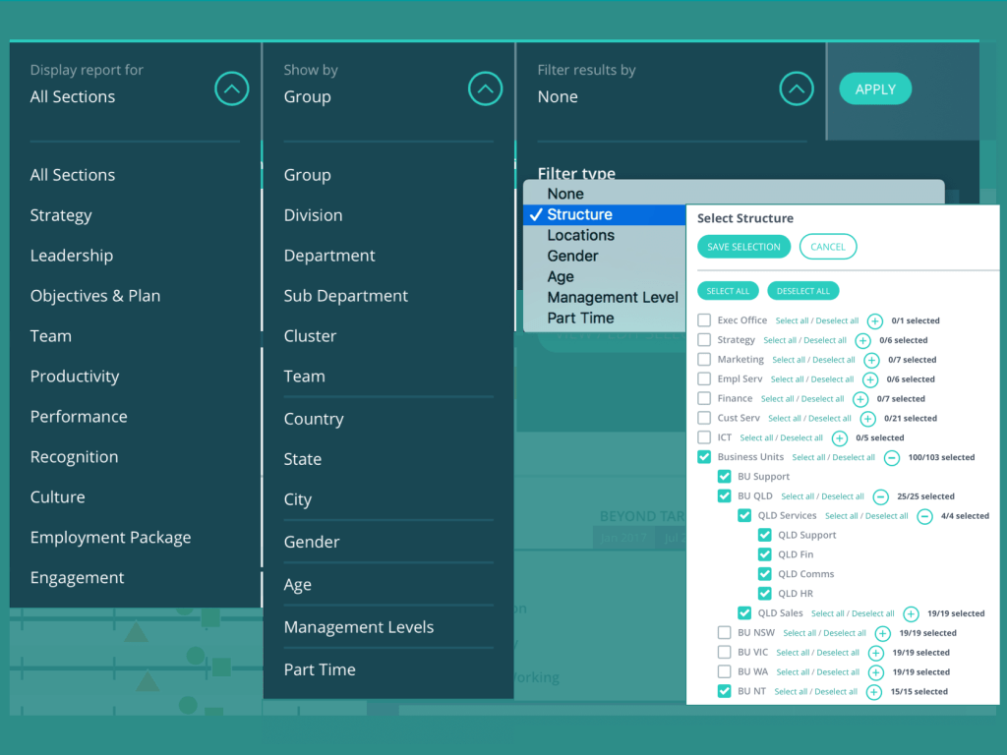Expand QLD Sales plus icon

pyautogui.click(x=911, y=613)
